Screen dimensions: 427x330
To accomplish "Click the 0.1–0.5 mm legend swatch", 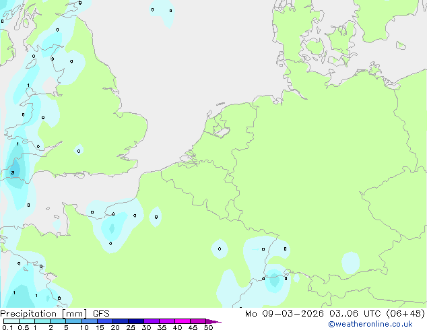I will pyautogui.click(x=11, y=321).
